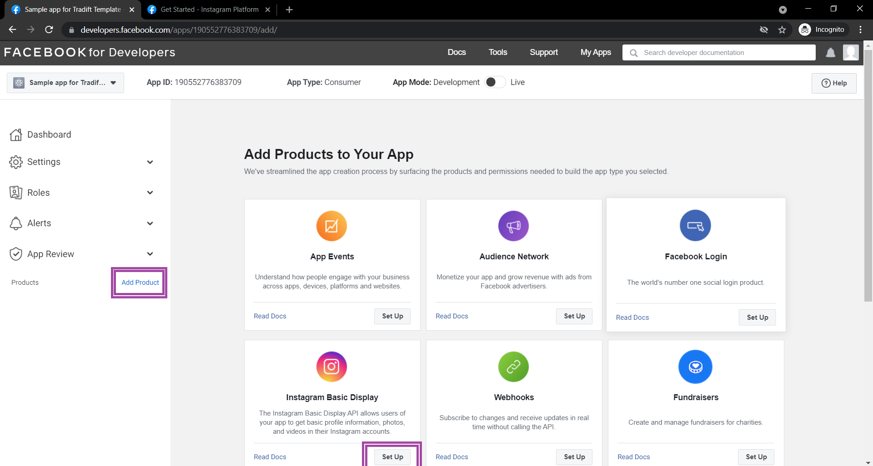Expand the App Review sidebar section
The height and width of the screenshot is (466, 873).
click(150, 254)
